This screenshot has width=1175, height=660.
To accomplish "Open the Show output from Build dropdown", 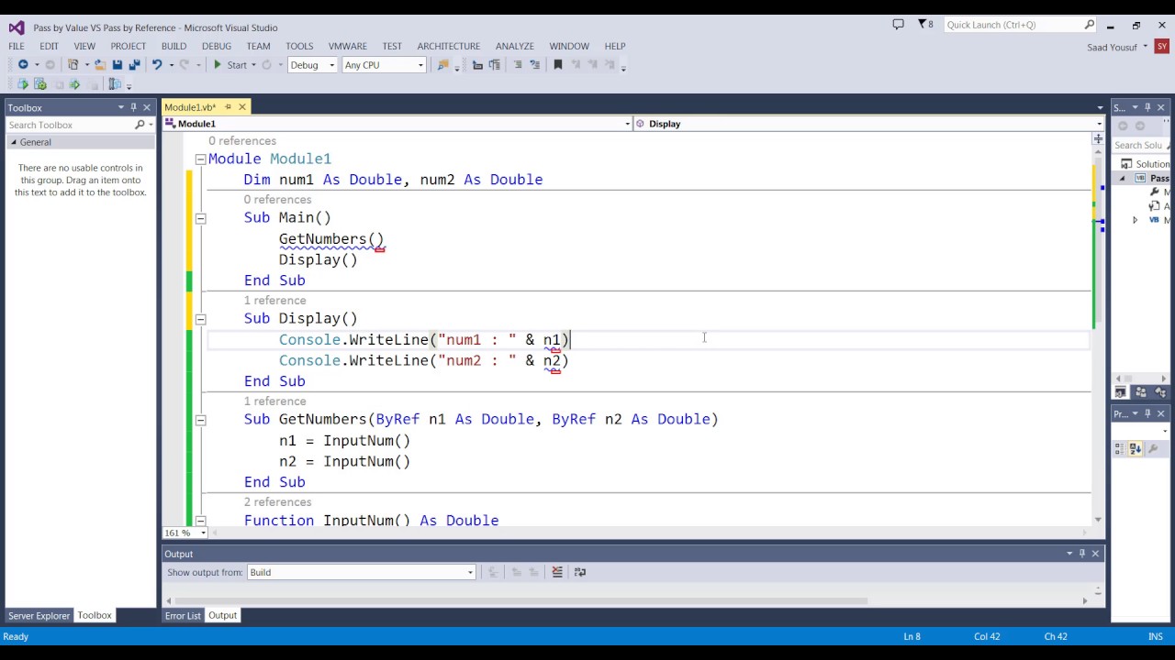I will coord(470,572).
